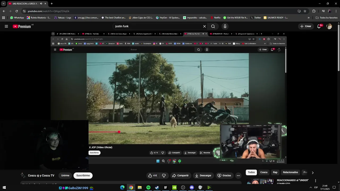The width and height of the screenshot is (340, 191).
Task: Click the Chrome address bar URL
Action: 48,11
